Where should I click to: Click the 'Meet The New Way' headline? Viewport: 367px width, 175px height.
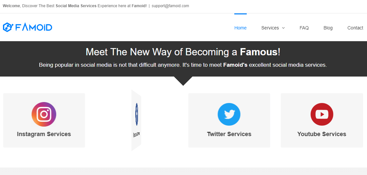click(x=183, y=52)
